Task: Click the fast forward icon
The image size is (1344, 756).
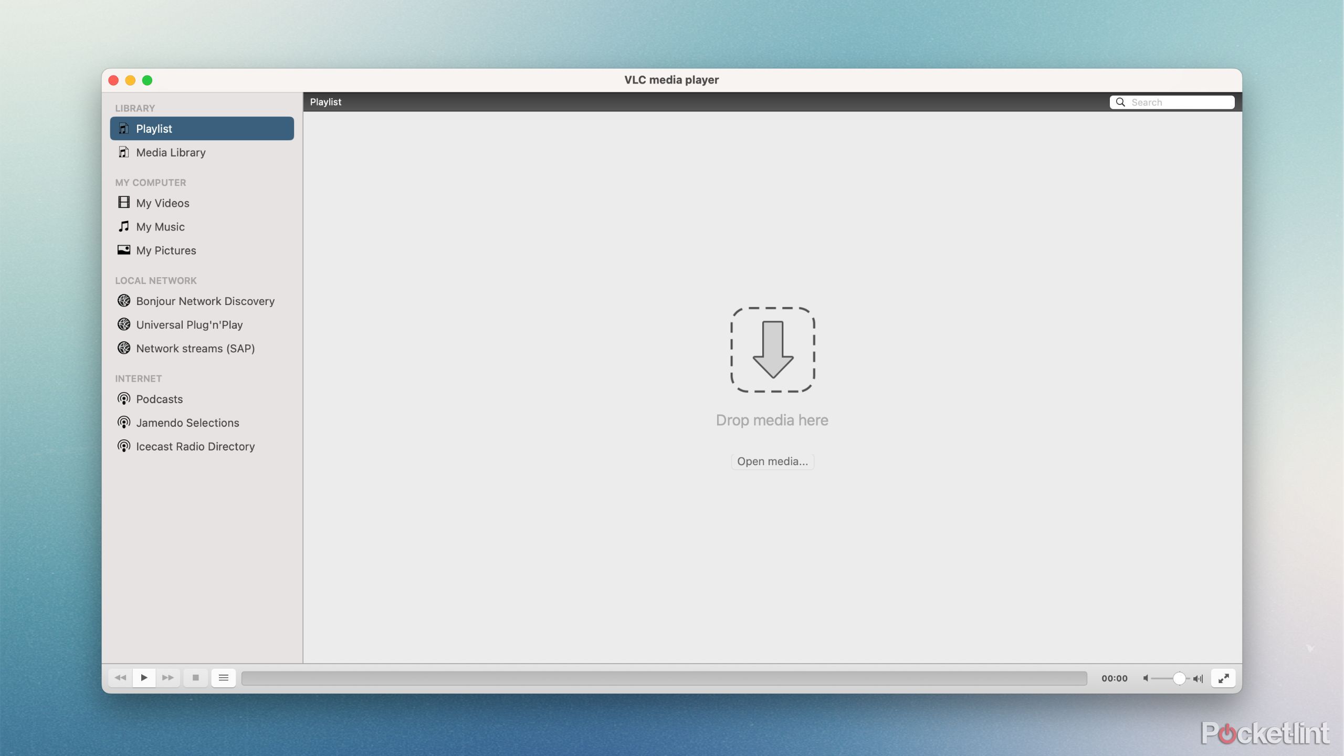Action: coord(166,678)
